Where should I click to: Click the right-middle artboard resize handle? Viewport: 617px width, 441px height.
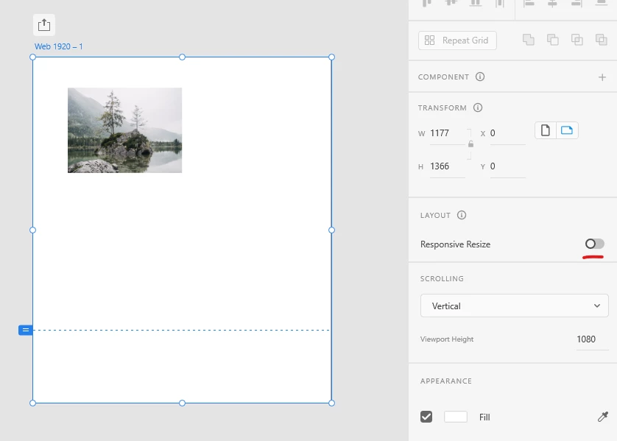pos(332,230)
